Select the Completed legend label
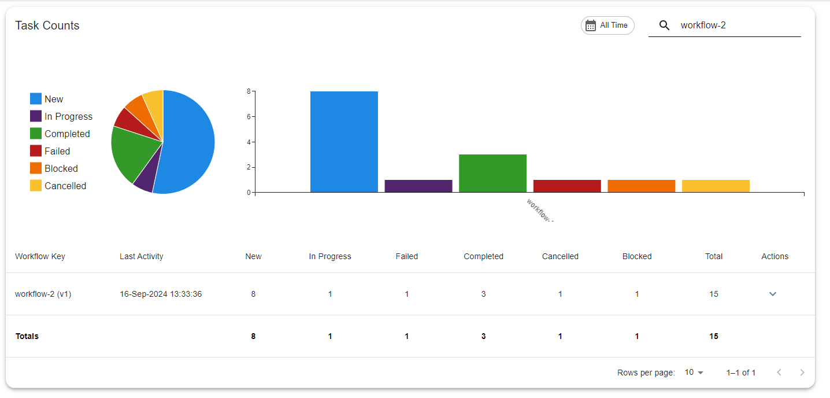This screenshot has width=830, height=398. click(67, 134)
